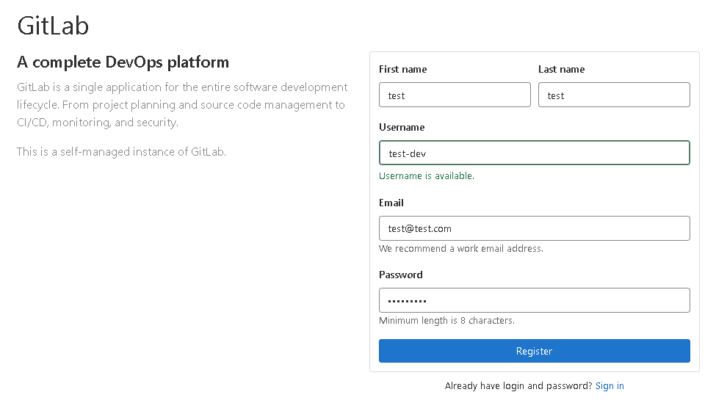Image resolution: width=727 pixels, height=403 pixels.
Task: Click the "Username" label above the field
Action: (x=402, y=128)
